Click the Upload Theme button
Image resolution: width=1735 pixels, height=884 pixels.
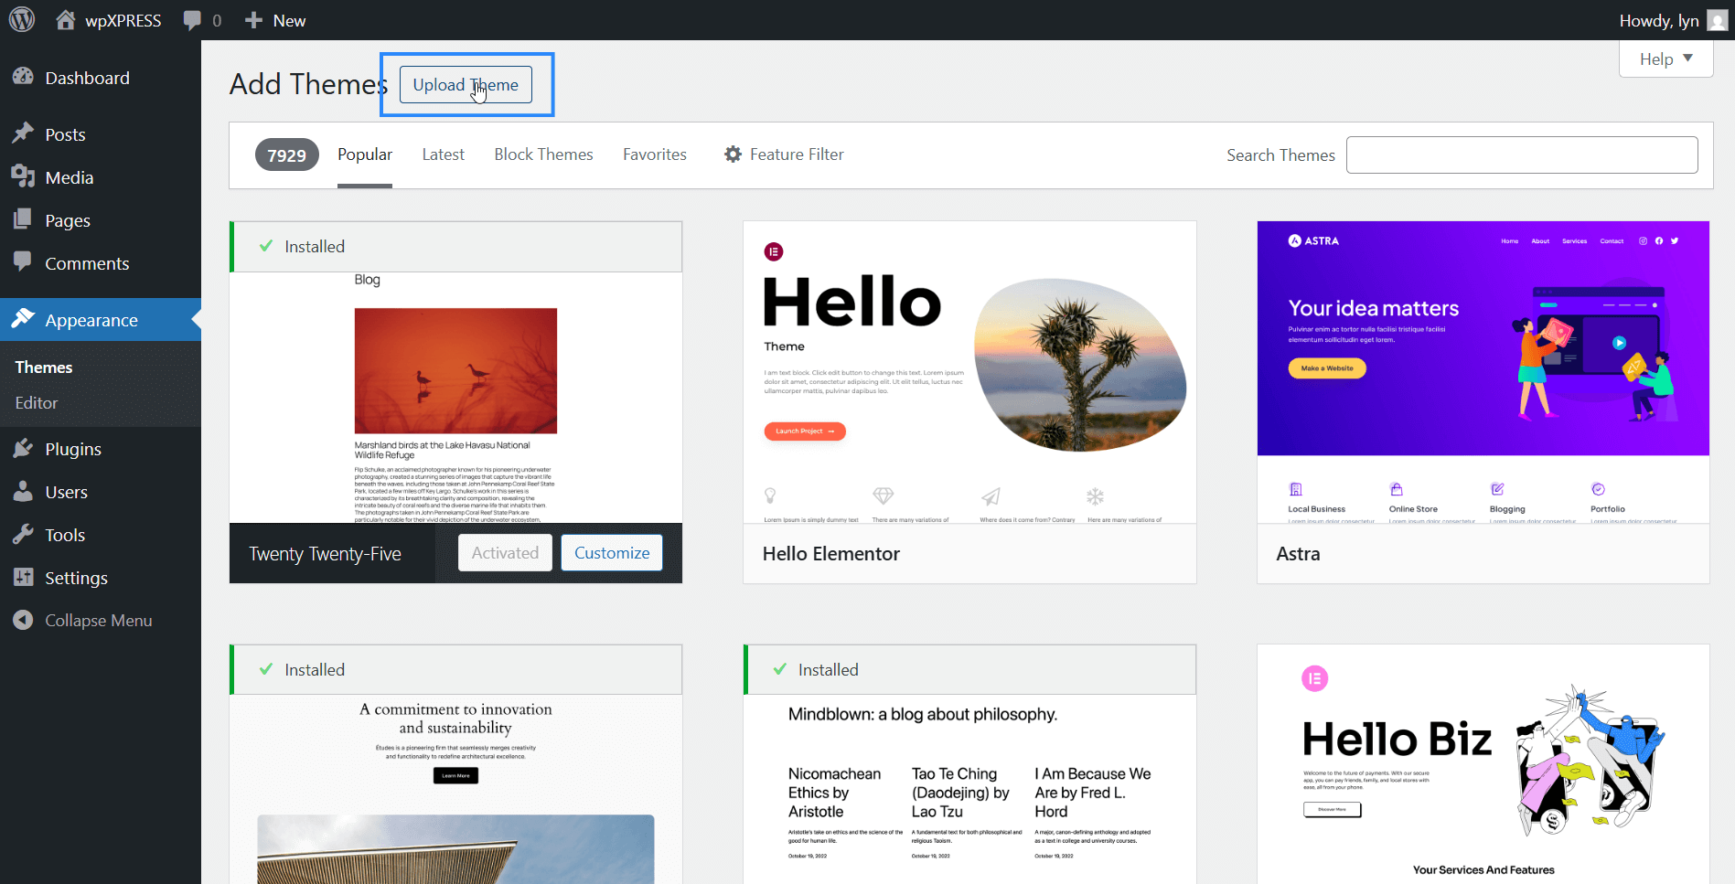pyautogui.click(x=466, y=84)
